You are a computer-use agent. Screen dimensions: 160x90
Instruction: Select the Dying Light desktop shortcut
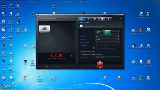coord(148,46)
